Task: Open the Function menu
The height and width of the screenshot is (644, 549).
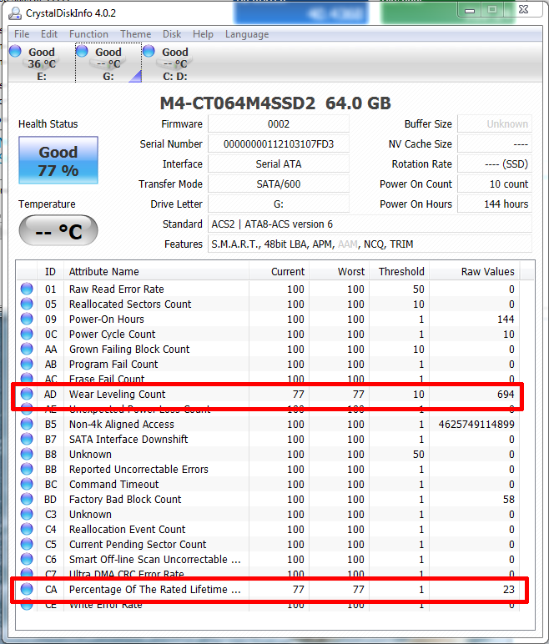Action: click(x=88, y=34)
